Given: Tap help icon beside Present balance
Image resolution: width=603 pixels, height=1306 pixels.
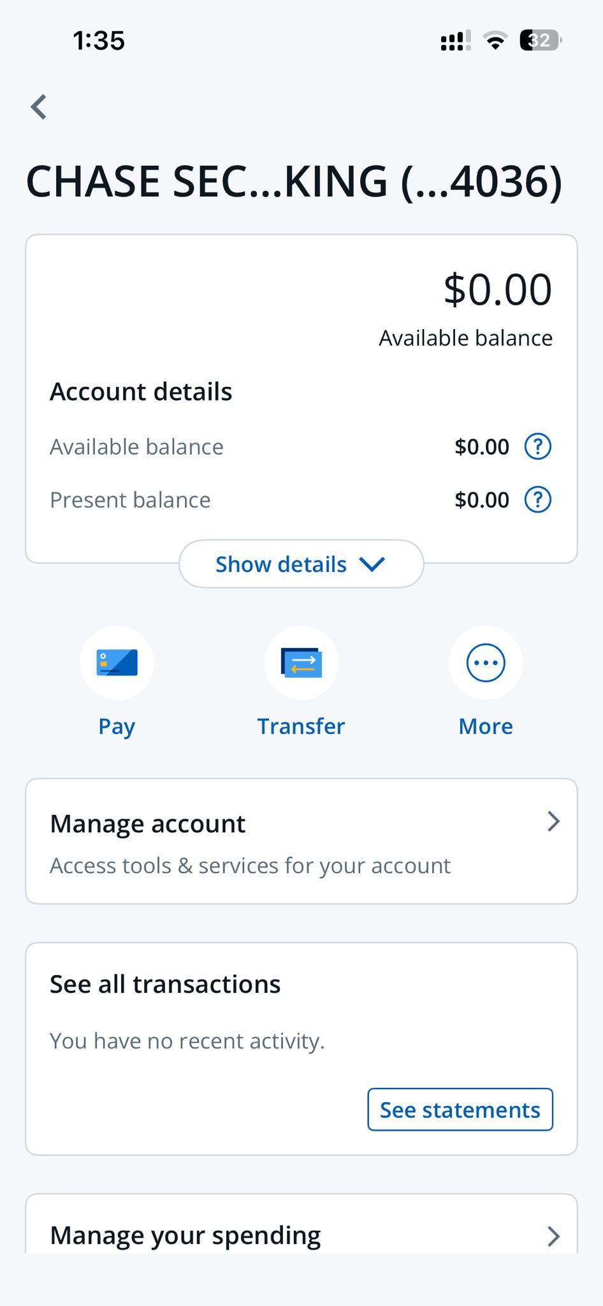Looking at the screenshot, I should [x=537, y=499].
